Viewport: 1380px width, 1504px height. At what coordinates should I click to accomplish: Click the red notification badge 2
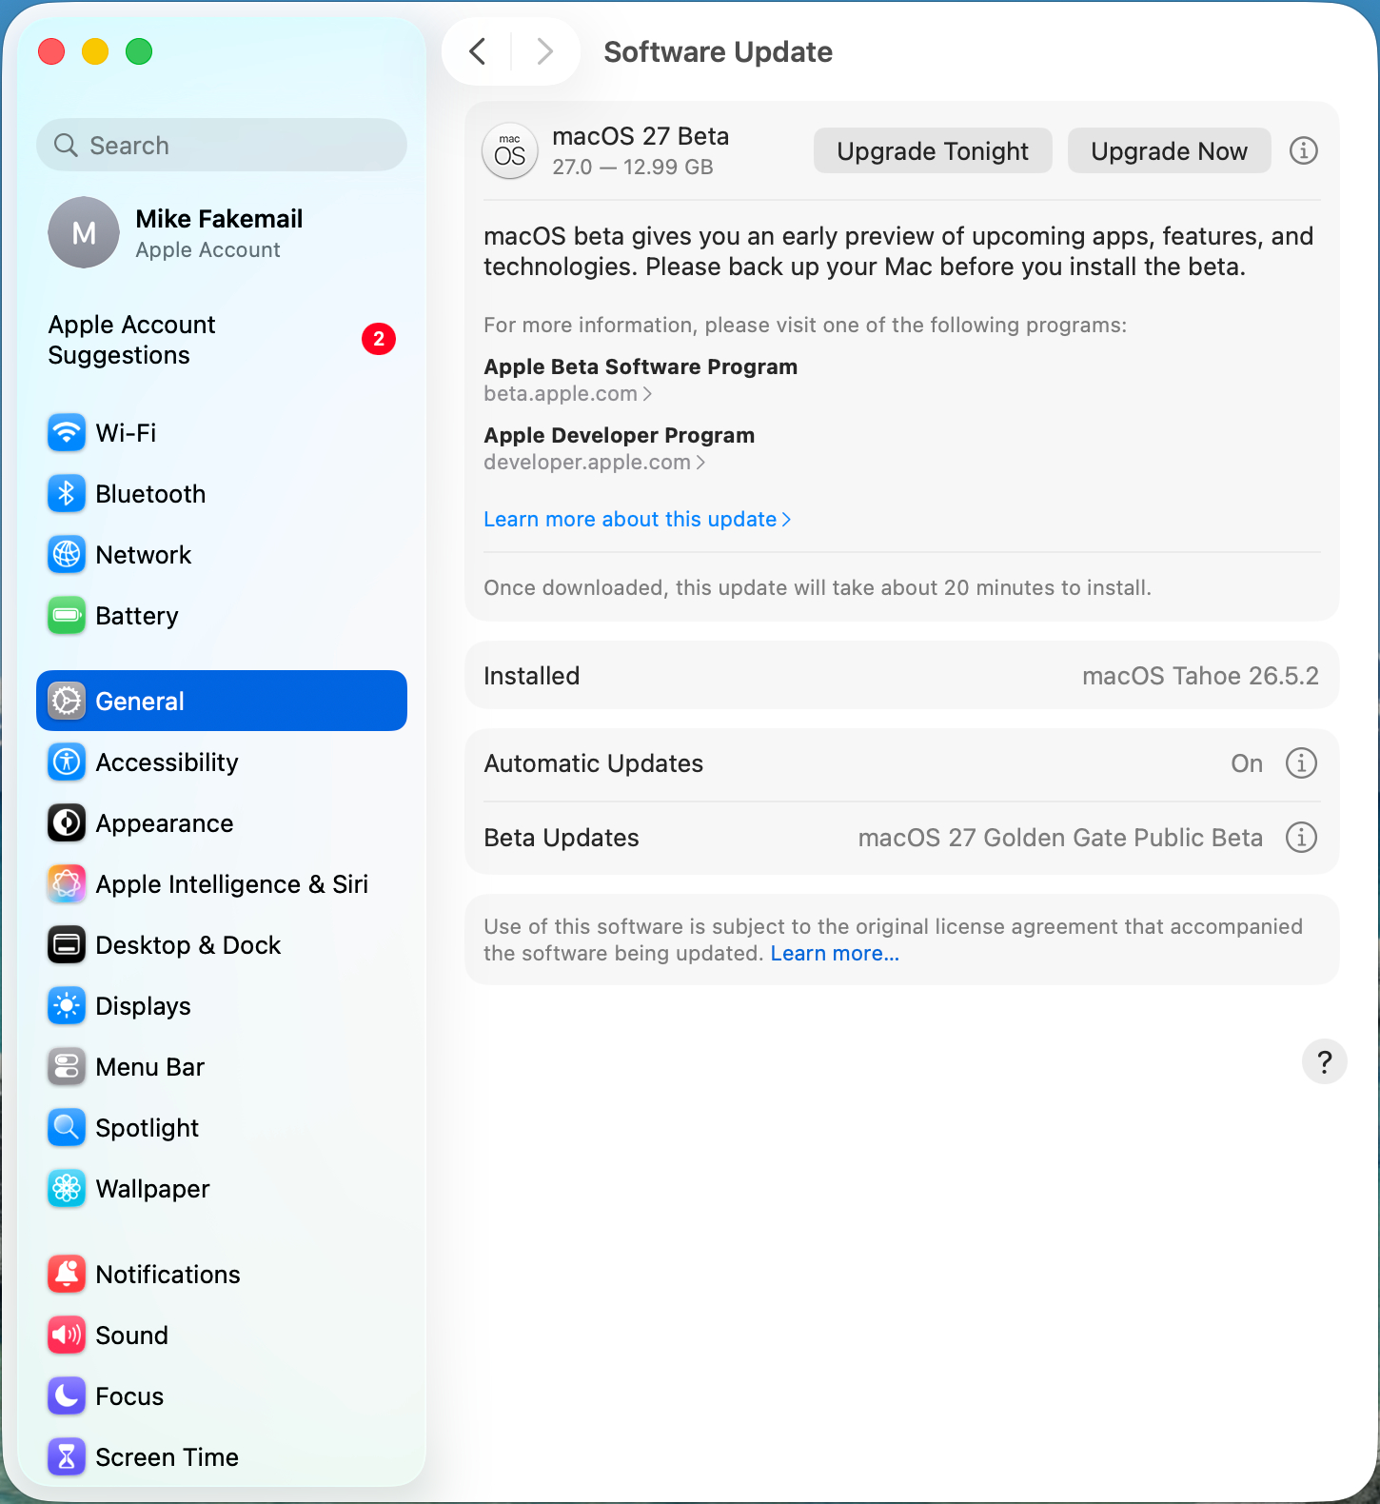pos(379,339)
